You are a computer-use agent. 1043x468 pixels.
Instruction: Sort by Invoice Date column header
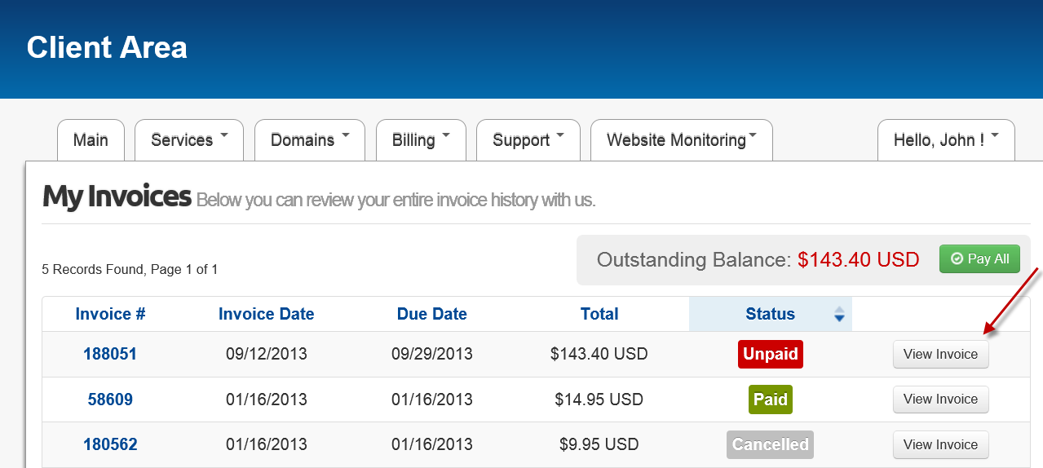266,314
